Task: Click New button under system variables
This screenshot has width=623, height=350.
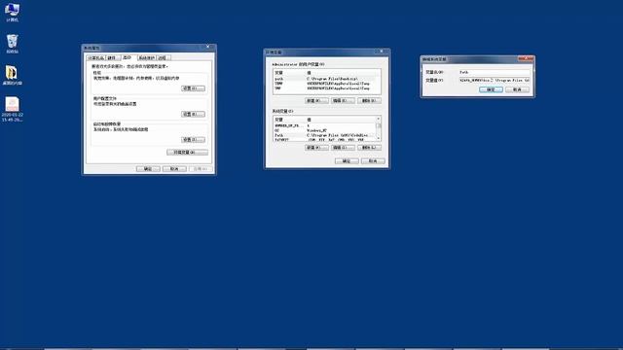Action: click(x=316, y=148)
